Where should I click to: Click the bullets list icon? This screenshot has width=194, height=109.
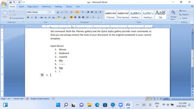point(72,12)
